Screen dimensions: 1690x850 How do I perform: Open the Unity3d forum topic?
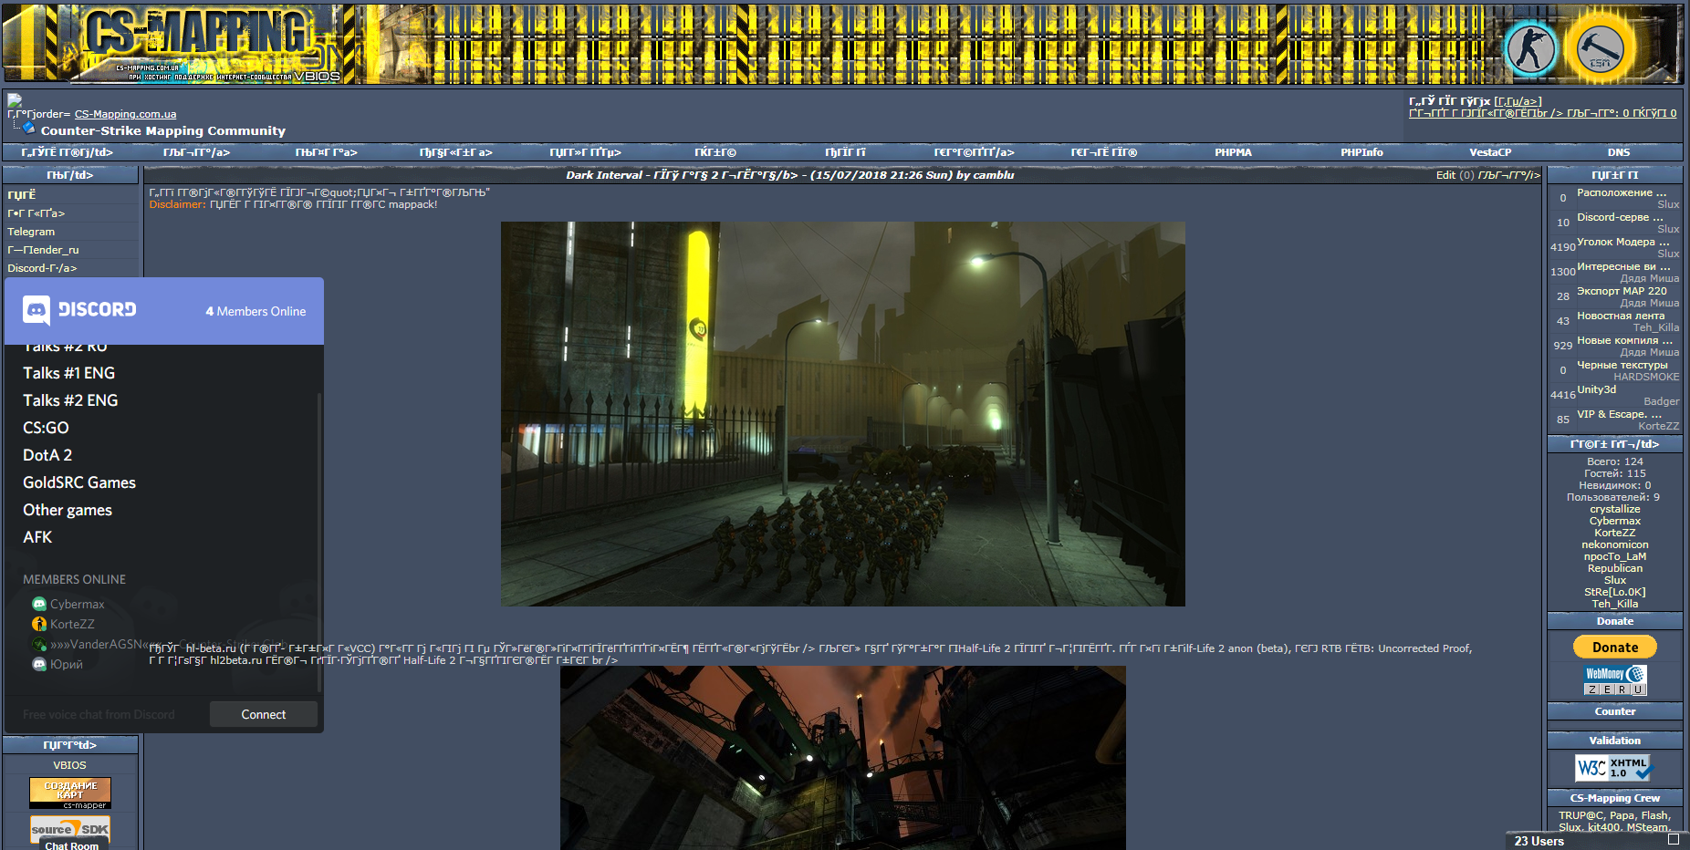point(1596,389)
